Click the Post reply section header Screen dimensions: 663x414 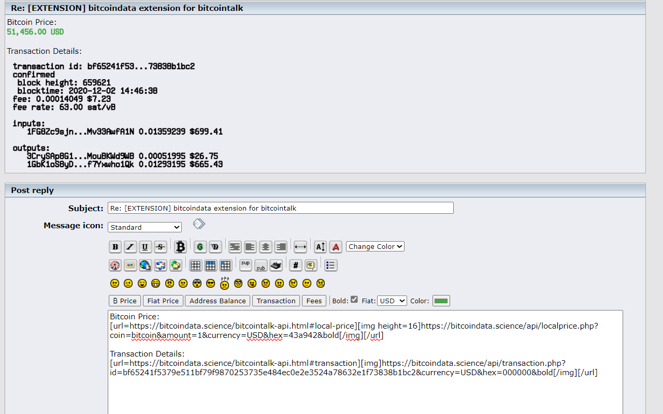click(x=325, y=190)
